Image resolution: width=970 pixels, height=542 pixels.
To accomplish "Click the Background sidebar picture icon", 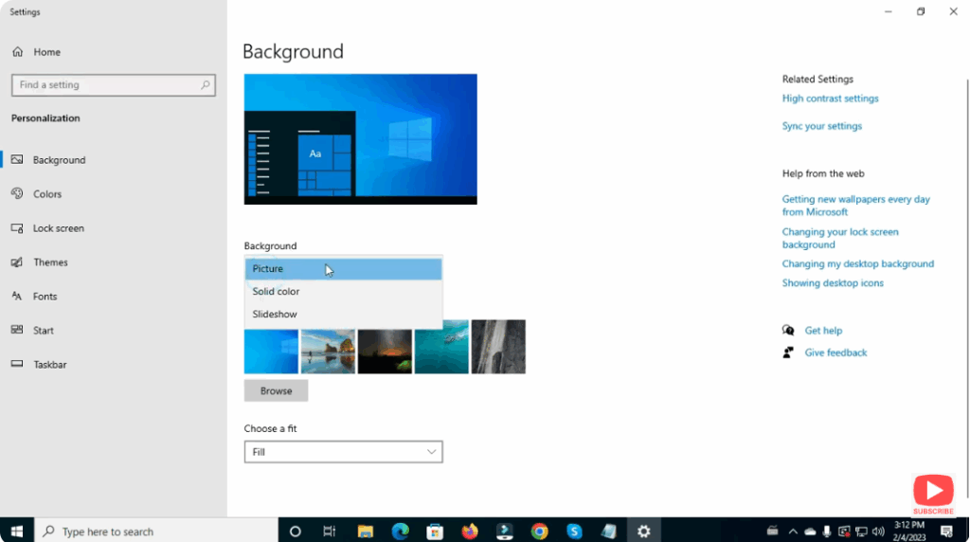I will pyautogui.click(x=17, y=159).
